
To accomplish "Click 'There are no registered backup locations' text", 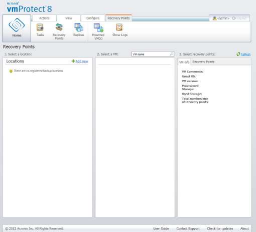I will (x=38, y=71).
